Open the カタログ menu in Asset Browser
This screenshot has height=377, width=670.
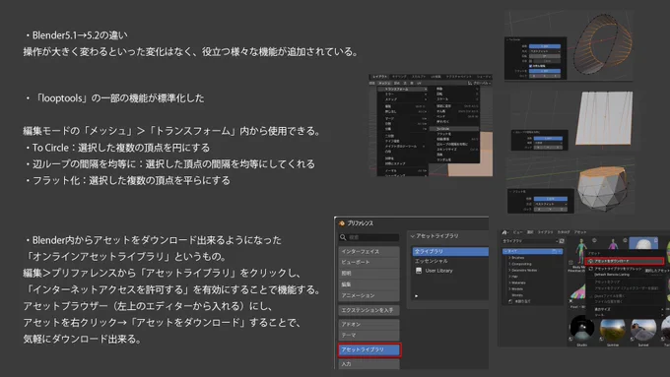tap(564, 232)
